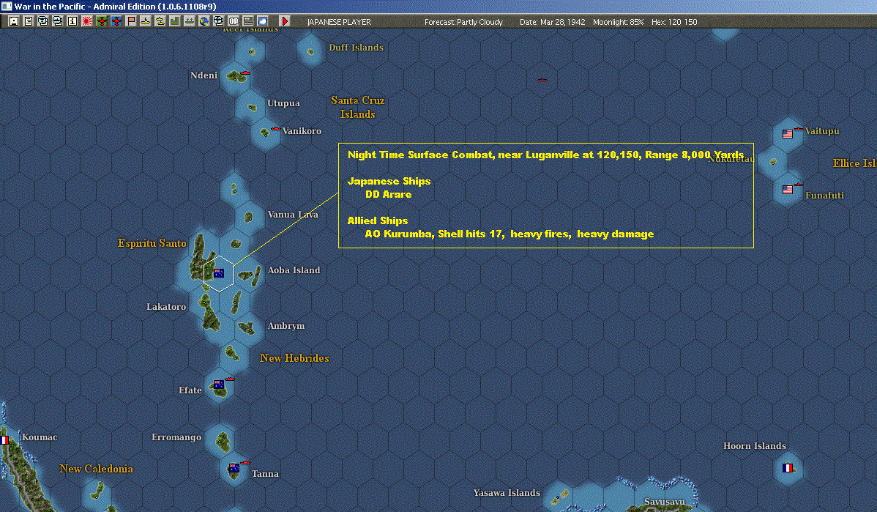Click the third toolbar icon with envelope

coord(43,21)
